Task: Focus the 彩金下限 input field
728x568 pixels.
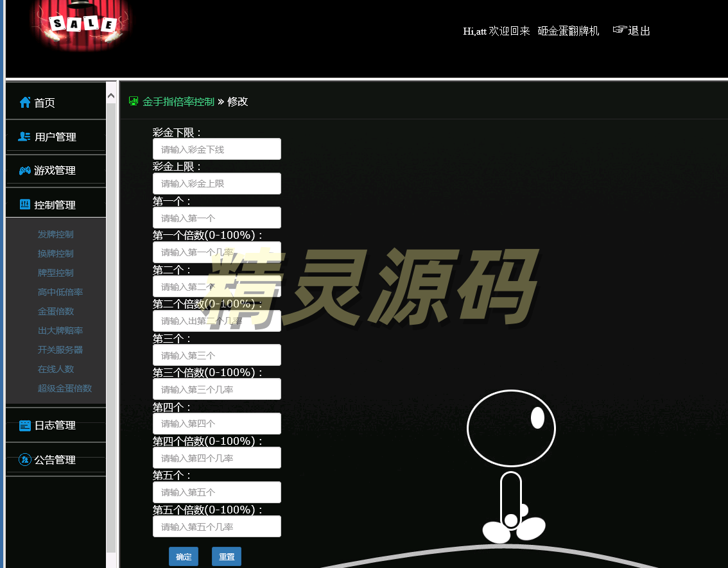Action: [216, 149]
